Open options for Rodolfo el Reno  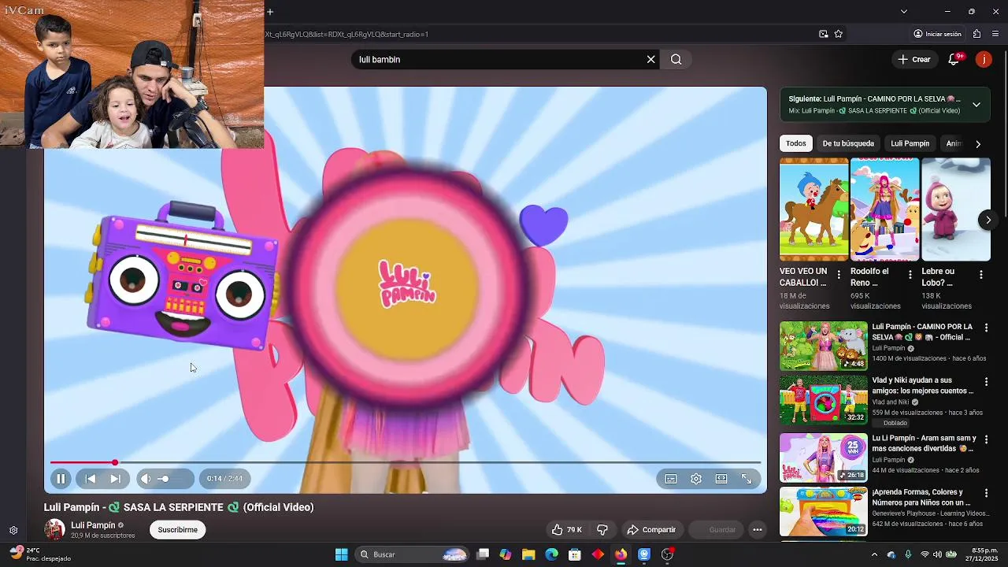(910, 275)
